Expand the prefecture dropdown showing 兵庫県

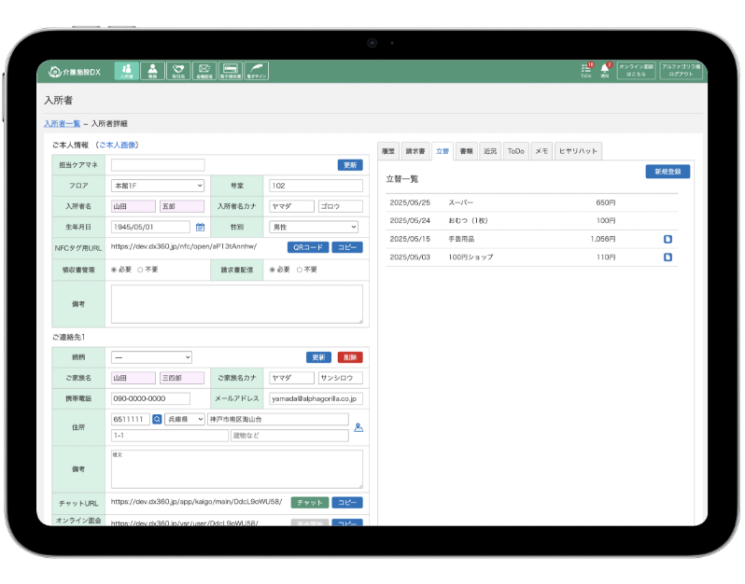(x=184, y=420)
